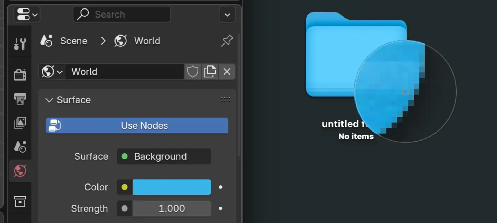Click the blue Color swatch

point(172,187)
